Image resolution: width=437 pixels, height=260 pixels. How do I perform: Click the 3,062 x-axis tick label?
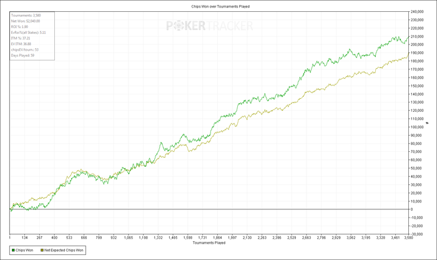351,237
